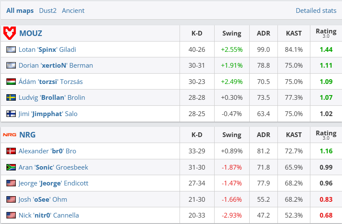Switch to the Dust2 map tab

(x=47, y=10)
